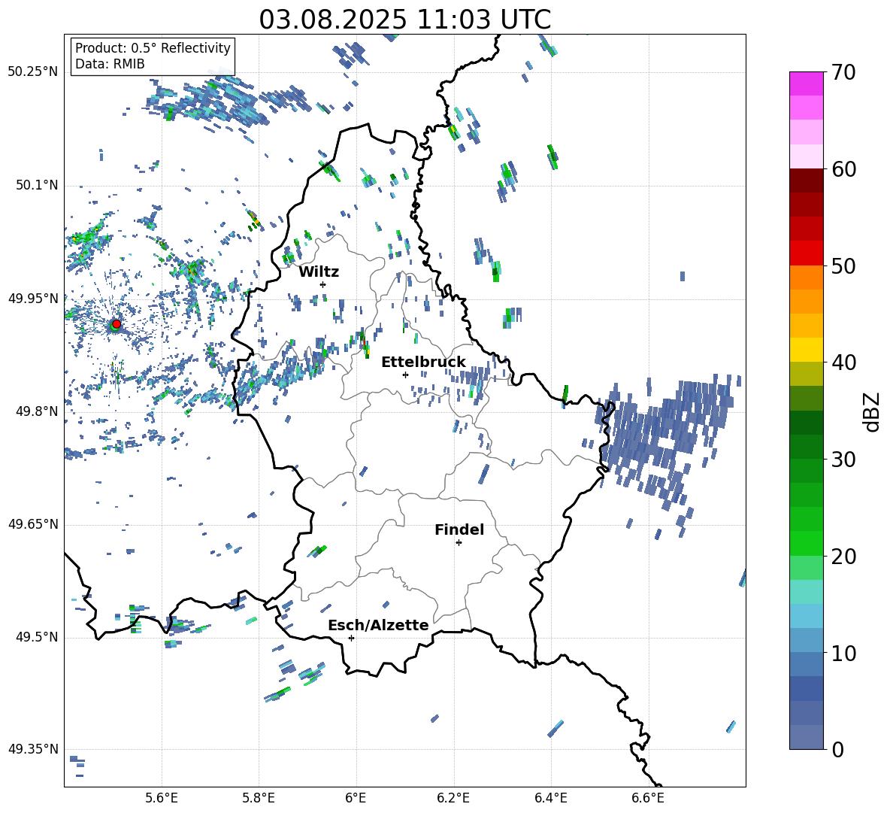
Task: Click the Ettelbruck station cross marker
Action: pos(405,375)
